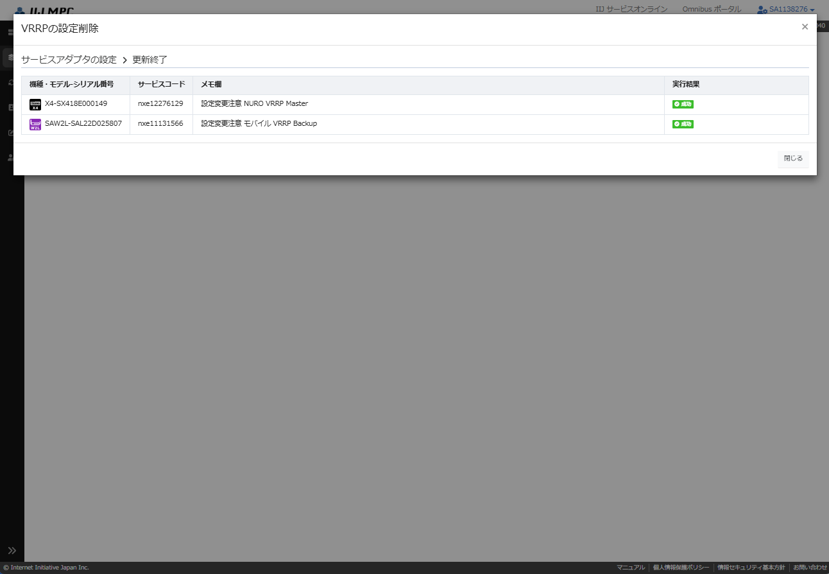This screenshot has height=574, width=829.
Task: Open the SA1138276 account dropdown
Action: pyautogui.click(x=791, y=10)
